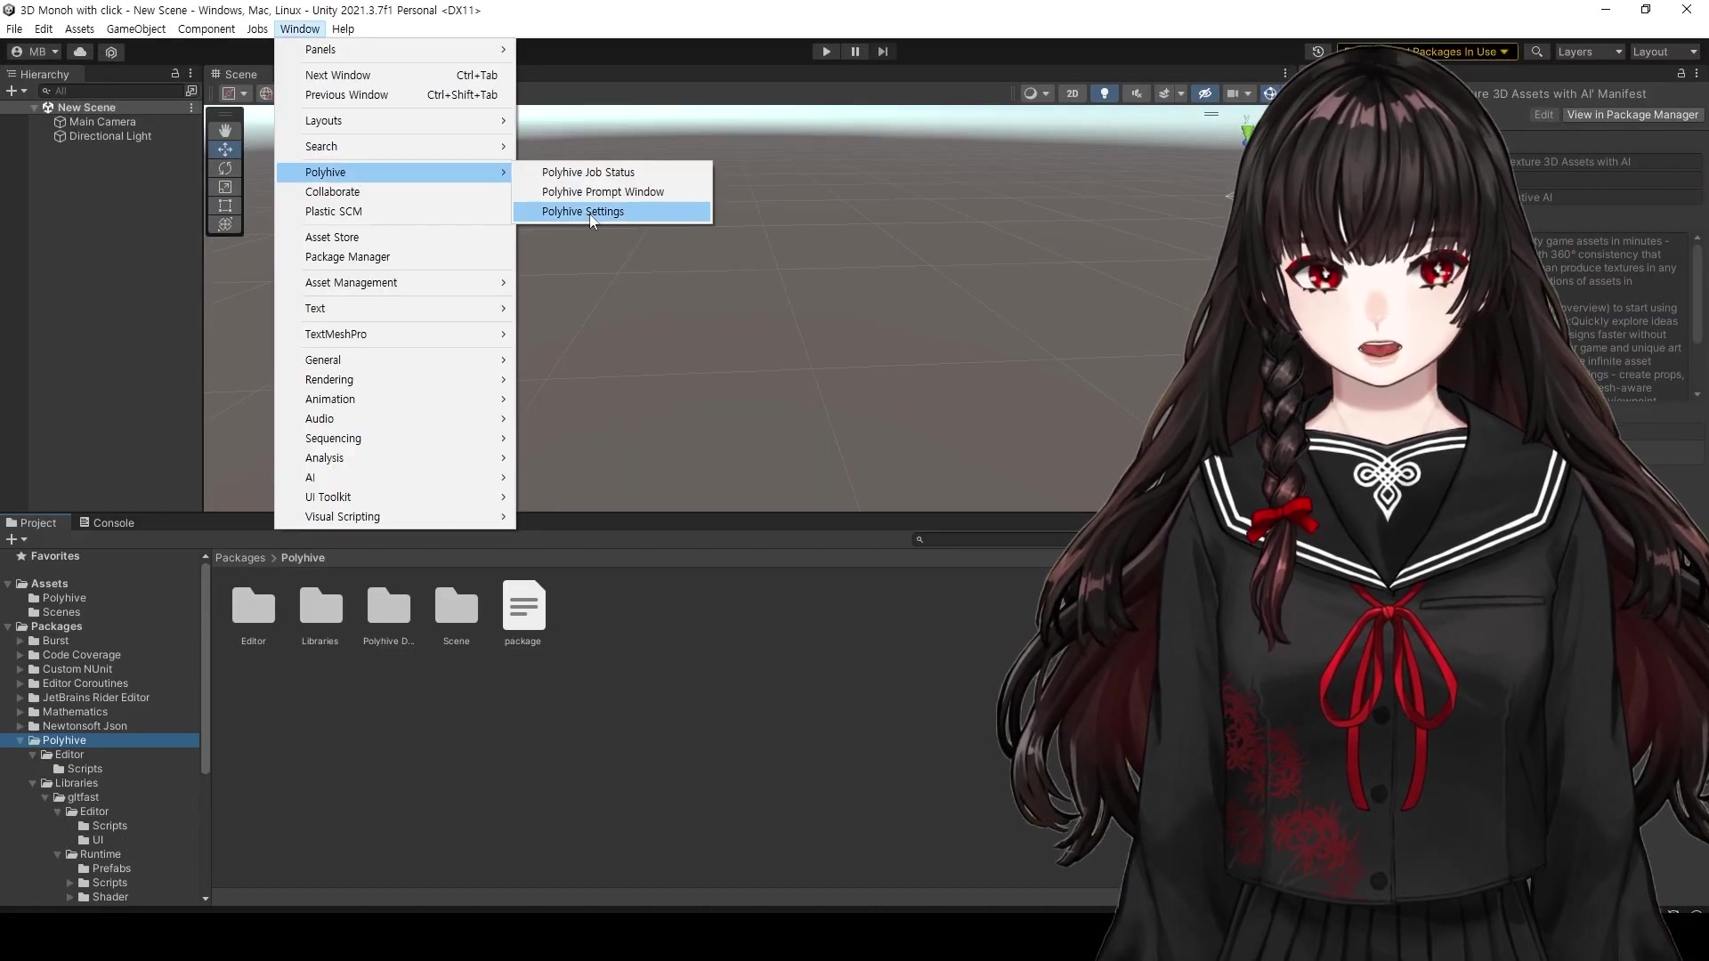The width and height of the screenshot is (1709, 961).
Task: Select the Hand (View) tool in Scene toolbar
Action: click(225, 130)
